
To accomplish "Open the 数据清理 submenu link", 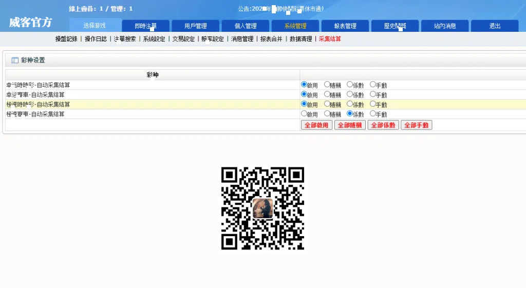I will 301,39.
